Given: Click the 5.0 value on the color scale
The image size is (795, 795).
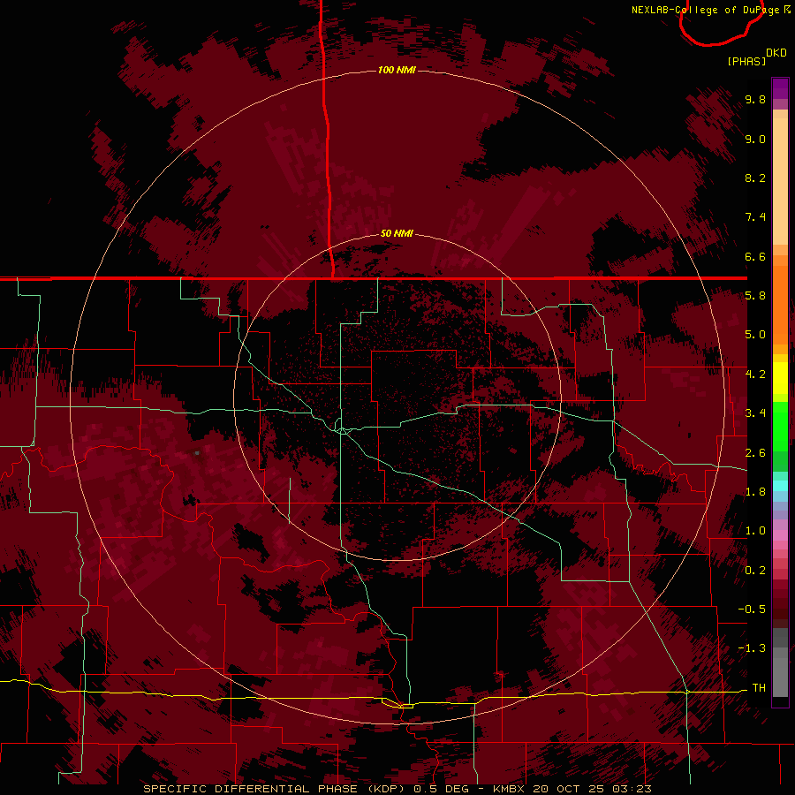Looking at the screenshot, I should pyautogui.click(x=755, y=335).
